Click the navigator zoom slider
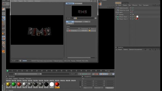The height and width of the screenshot is (91, 162). click(x=84, y=18)
